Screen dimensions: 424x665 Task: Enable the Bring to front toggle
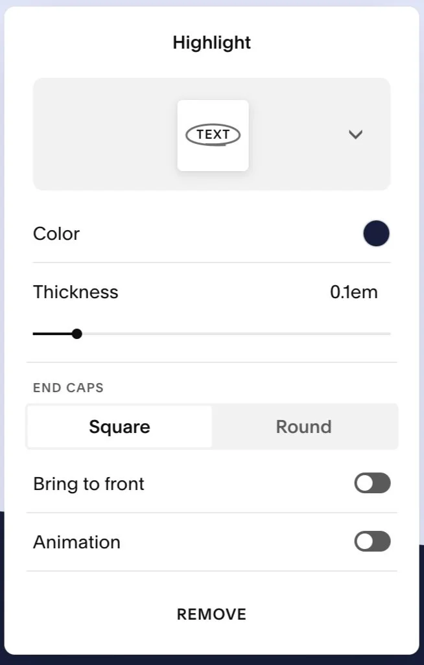[x=372, y=484]
